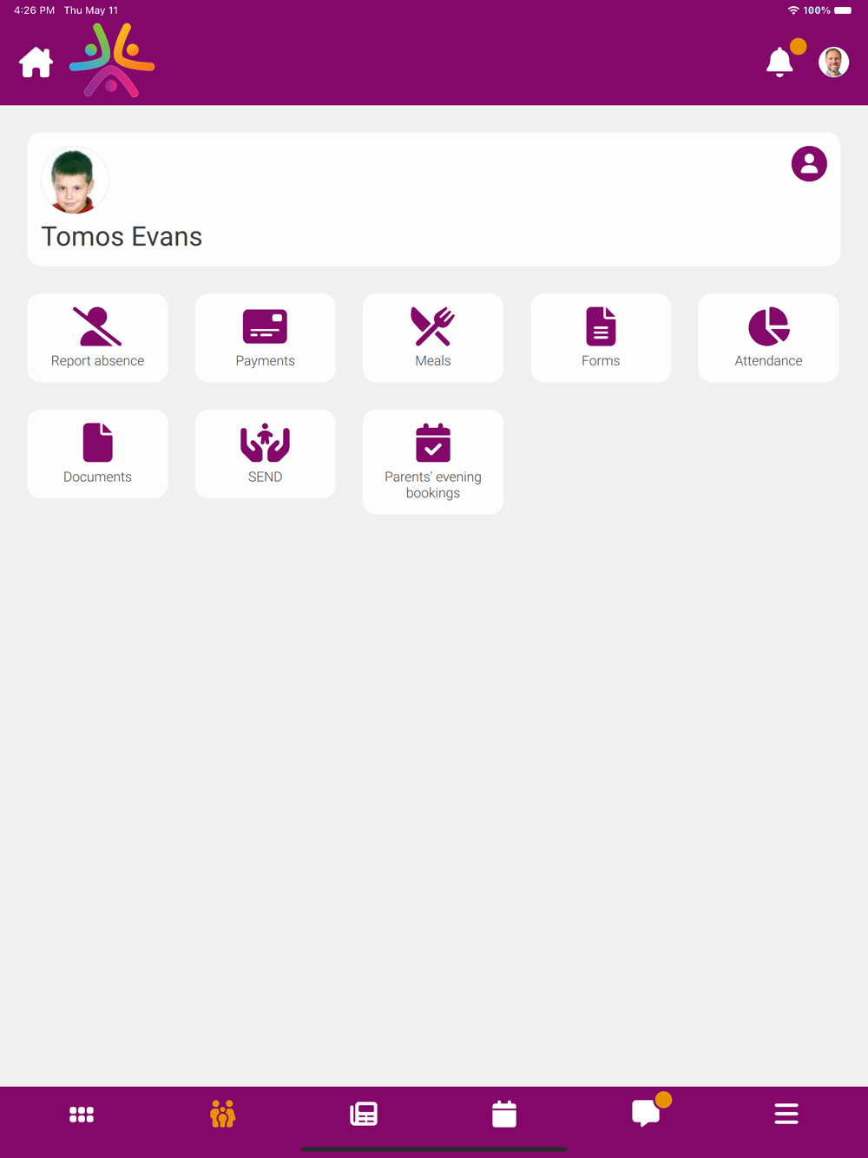Screen dimensions: 868x1158
Task: Expand the hamburger menu
Action: [786, 1114]
